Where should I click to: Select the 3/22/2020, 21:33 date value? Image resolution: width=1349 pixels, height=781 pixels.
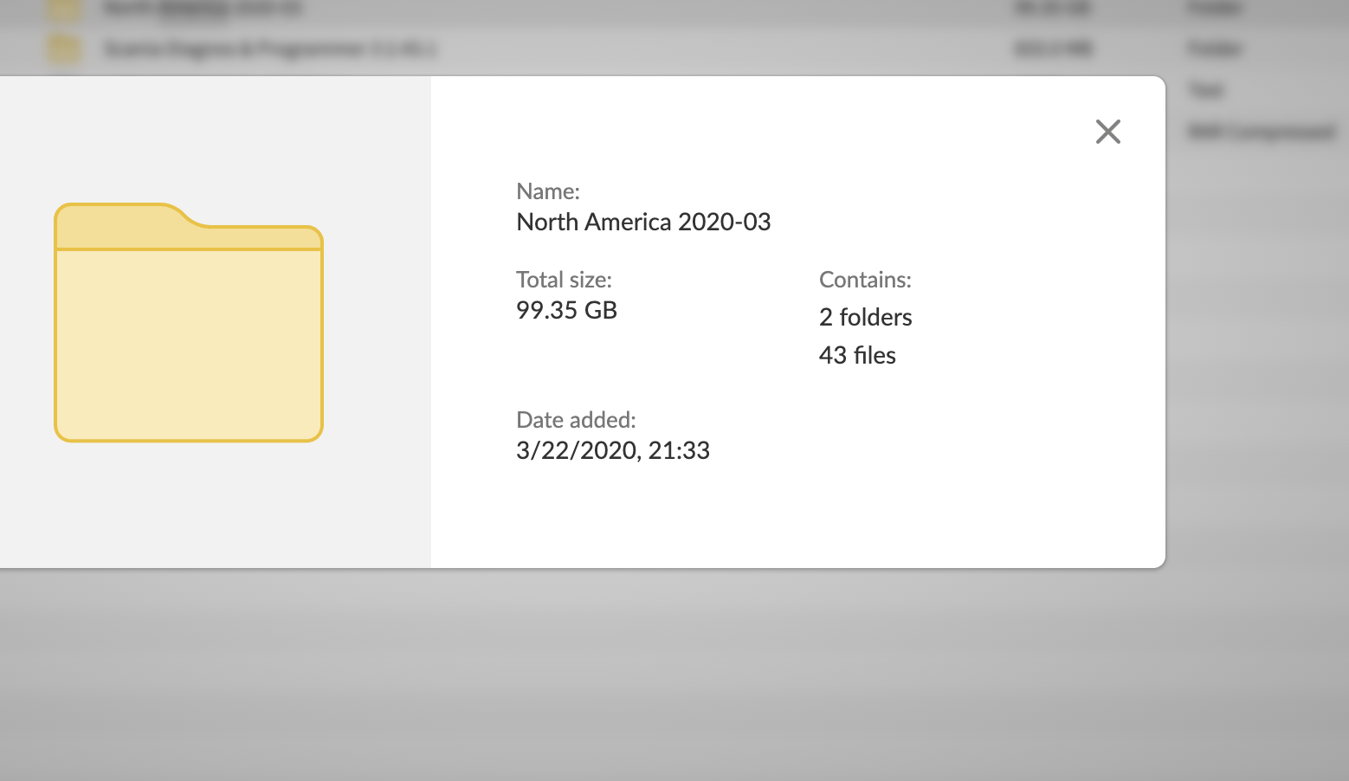tap(612, 450)
